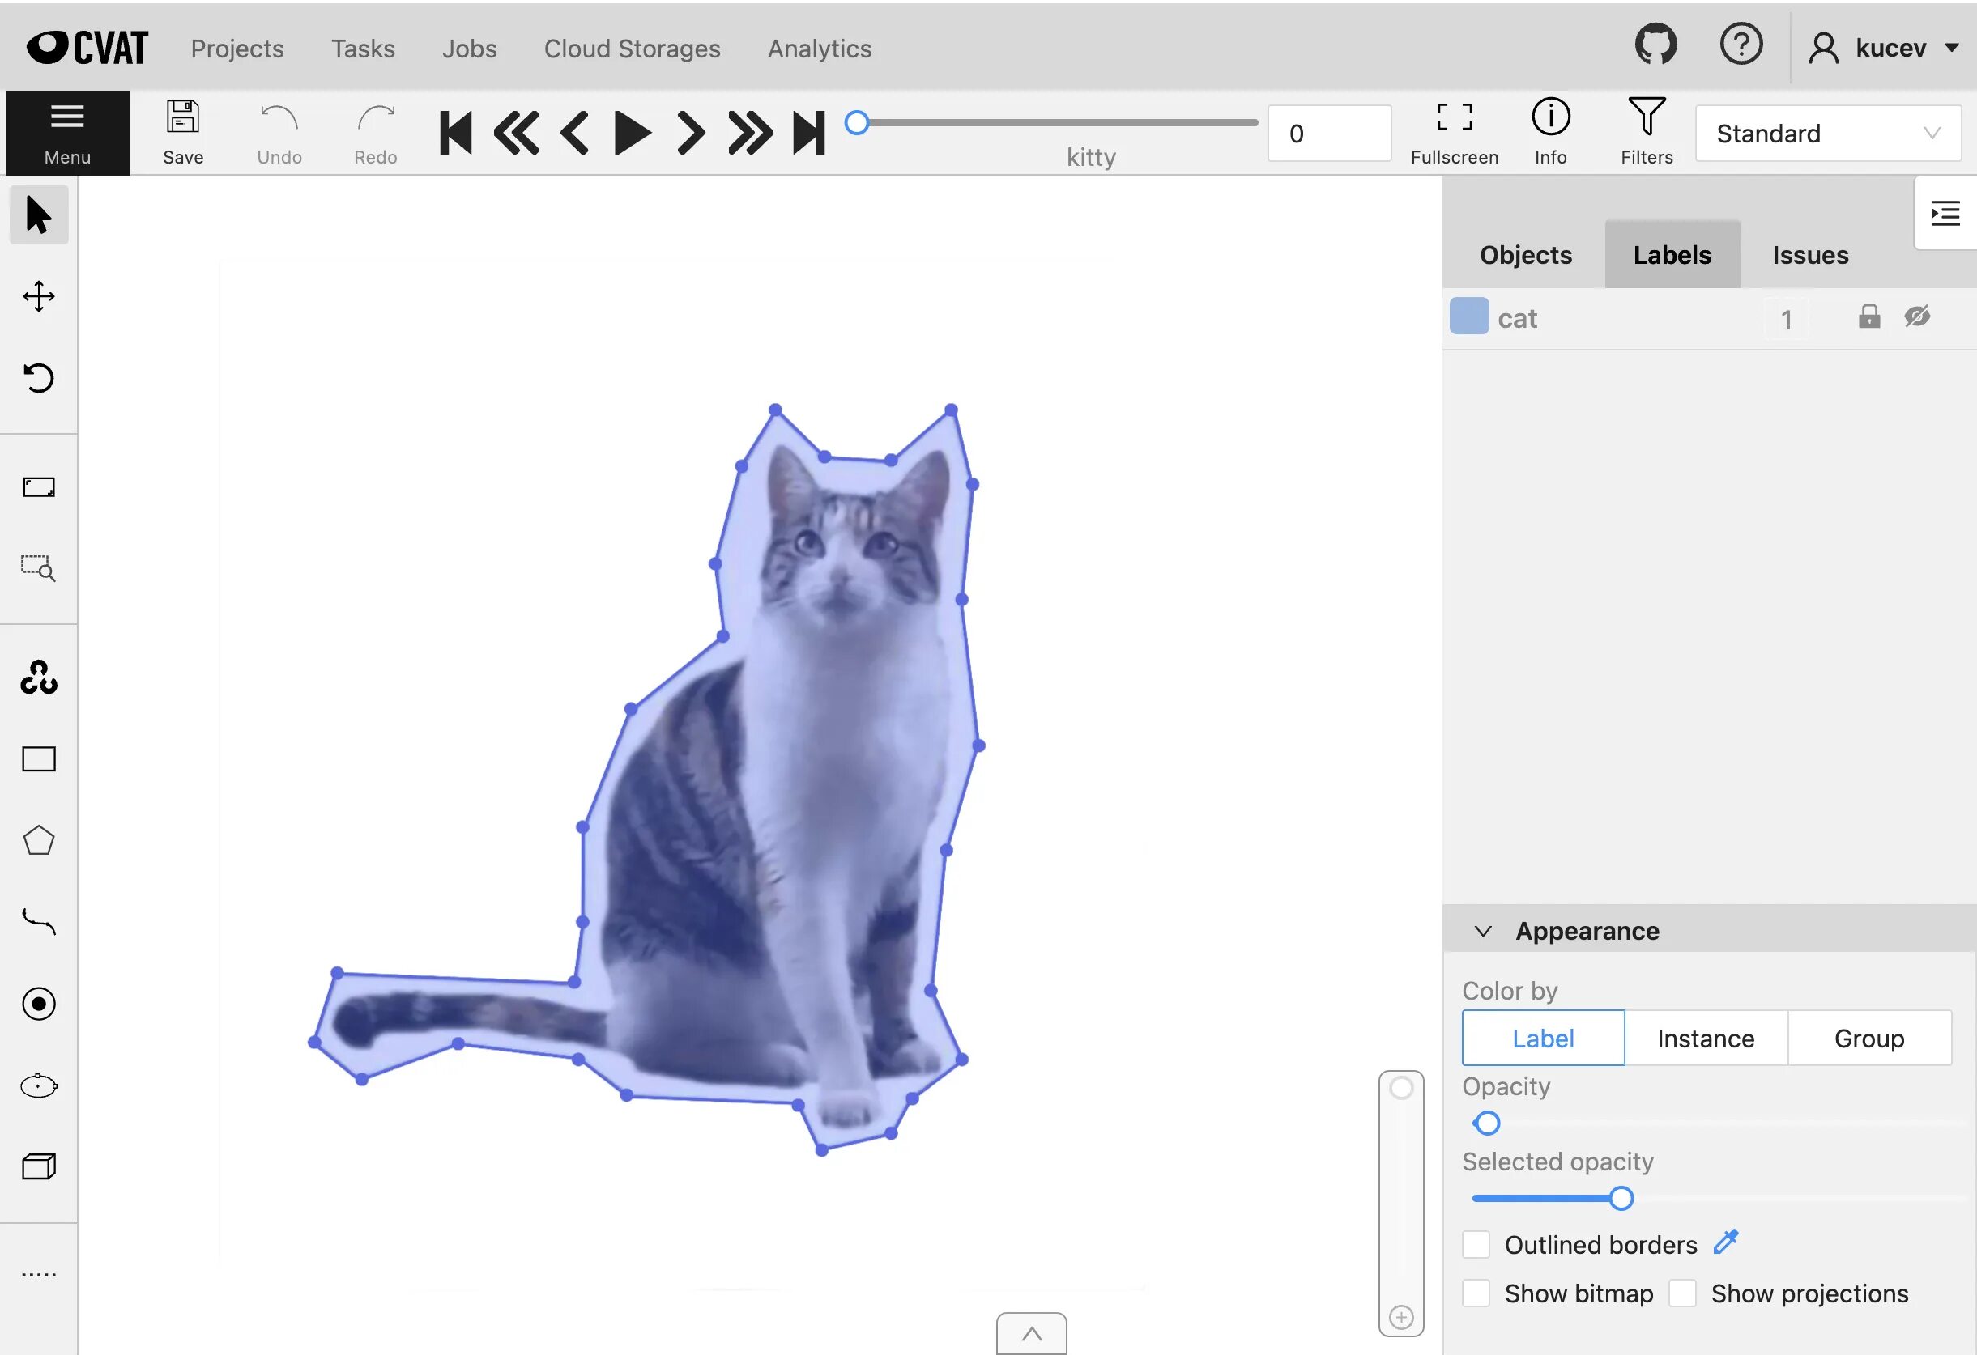Color annotations by Instance
Image resolution: width=1977 pixels, height=1355 pixels.
coord(1705,1038)
